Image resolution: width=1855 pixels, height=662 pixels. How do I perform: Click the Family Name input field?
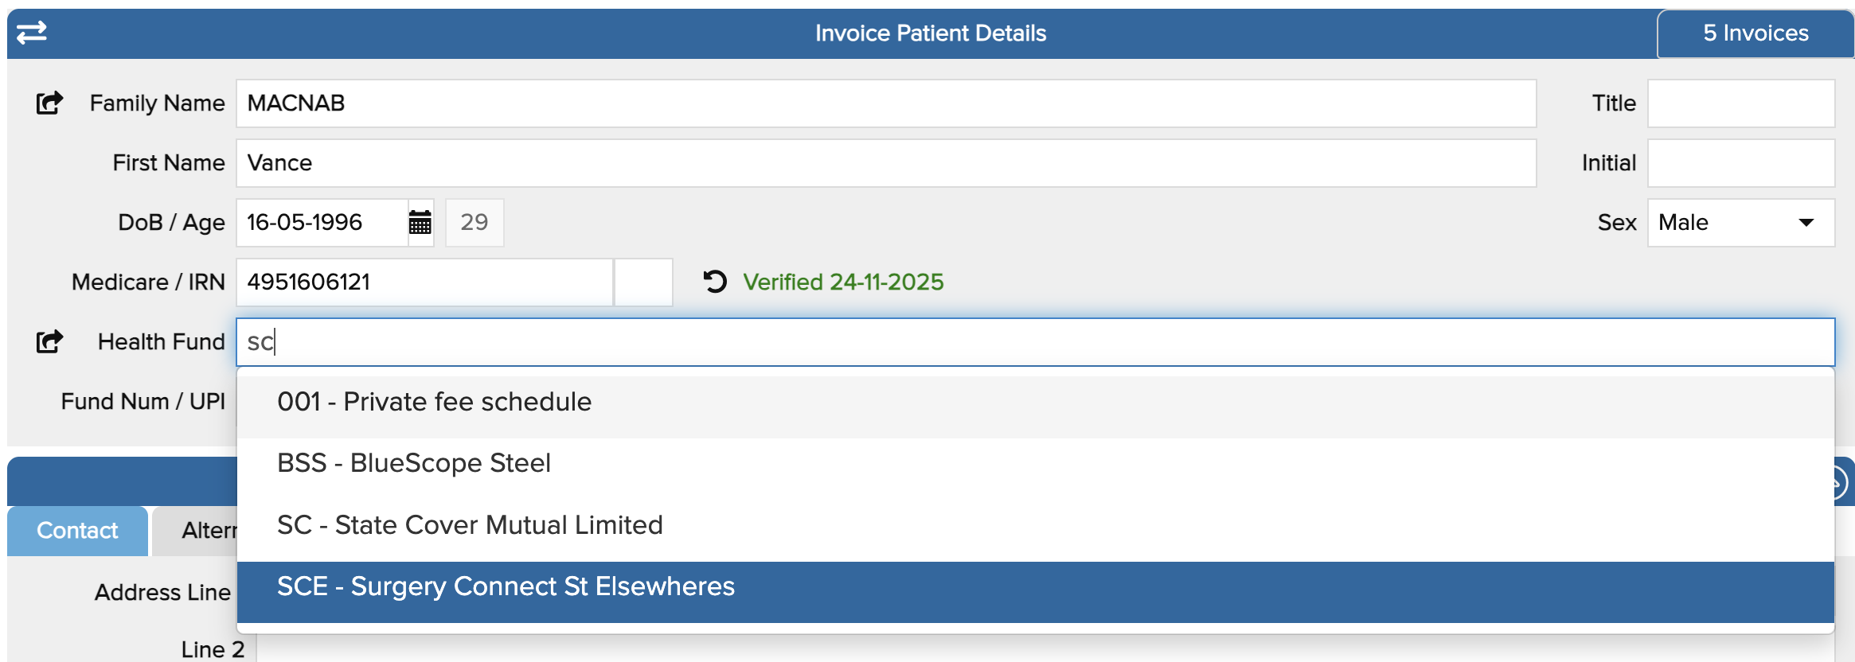coord(885,103)
